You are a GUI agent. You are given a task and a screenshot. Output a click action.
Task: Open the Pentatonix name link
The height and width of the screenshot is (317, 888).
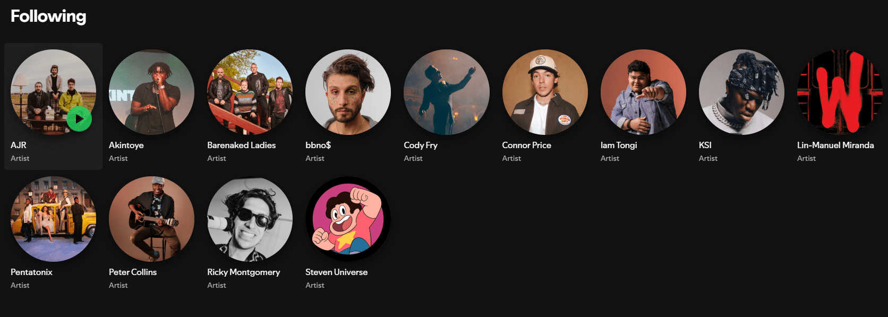pos(31,272)
